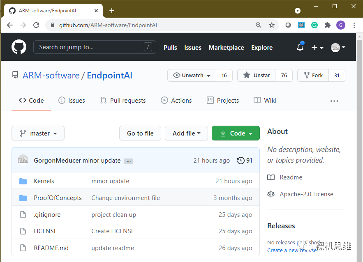Unstar the EndpointAI repository
363x262 pixels.
256,76
